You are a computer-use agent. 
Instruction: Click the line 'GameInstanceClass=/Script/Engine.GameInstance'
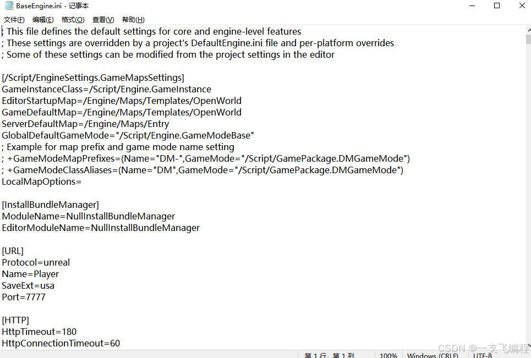pos(106,89)
